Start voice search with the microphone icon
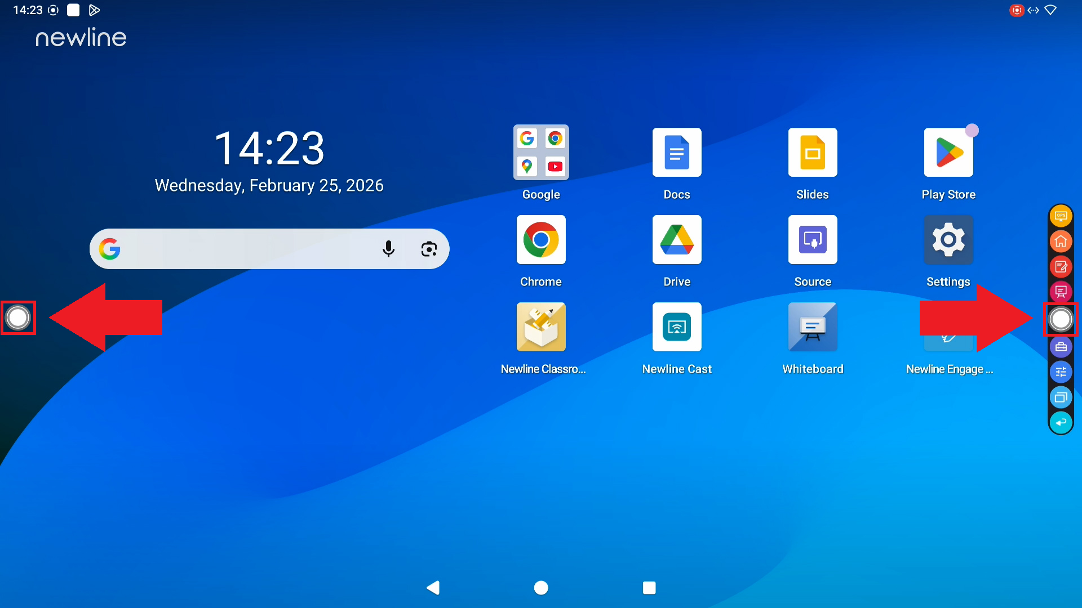This screenshot has width=1082, height=608. (x=388, y=249)
